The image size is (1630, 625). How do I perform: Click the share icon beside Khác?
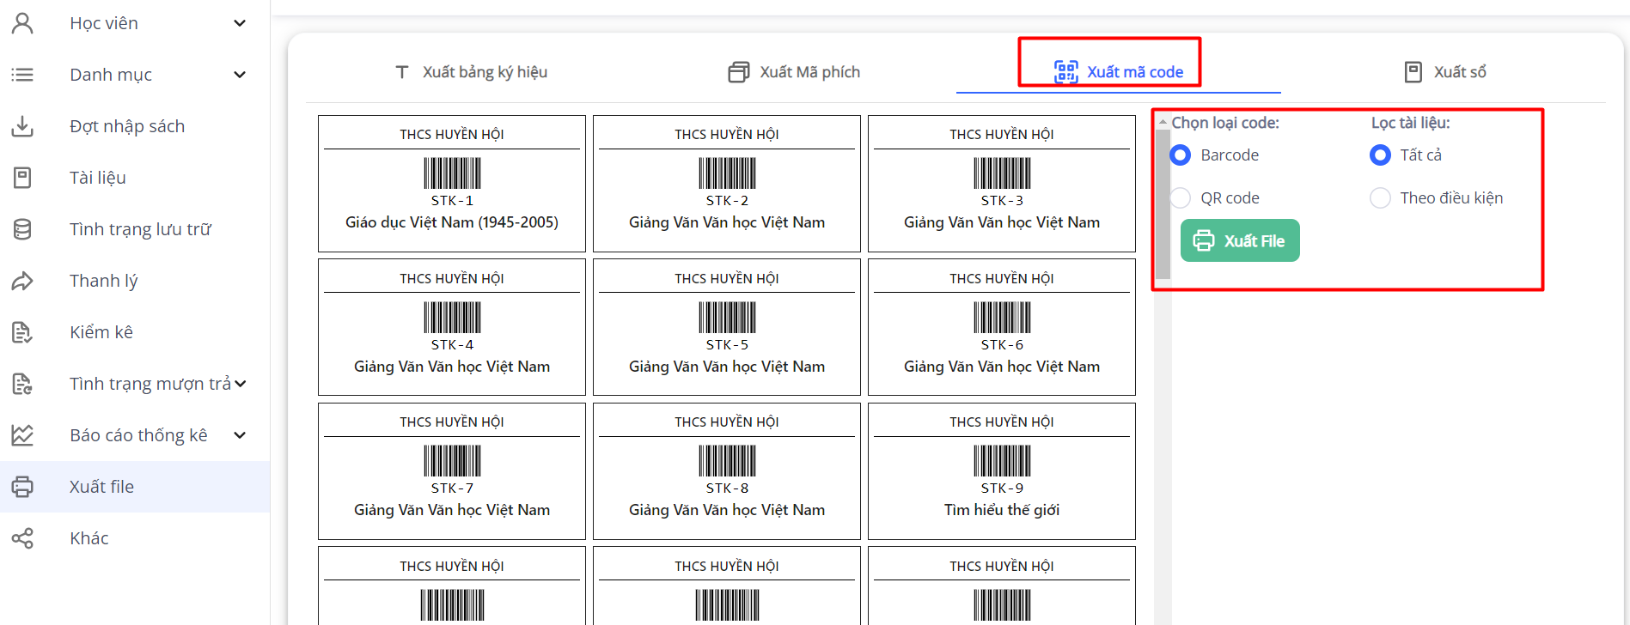pos(22,538)
